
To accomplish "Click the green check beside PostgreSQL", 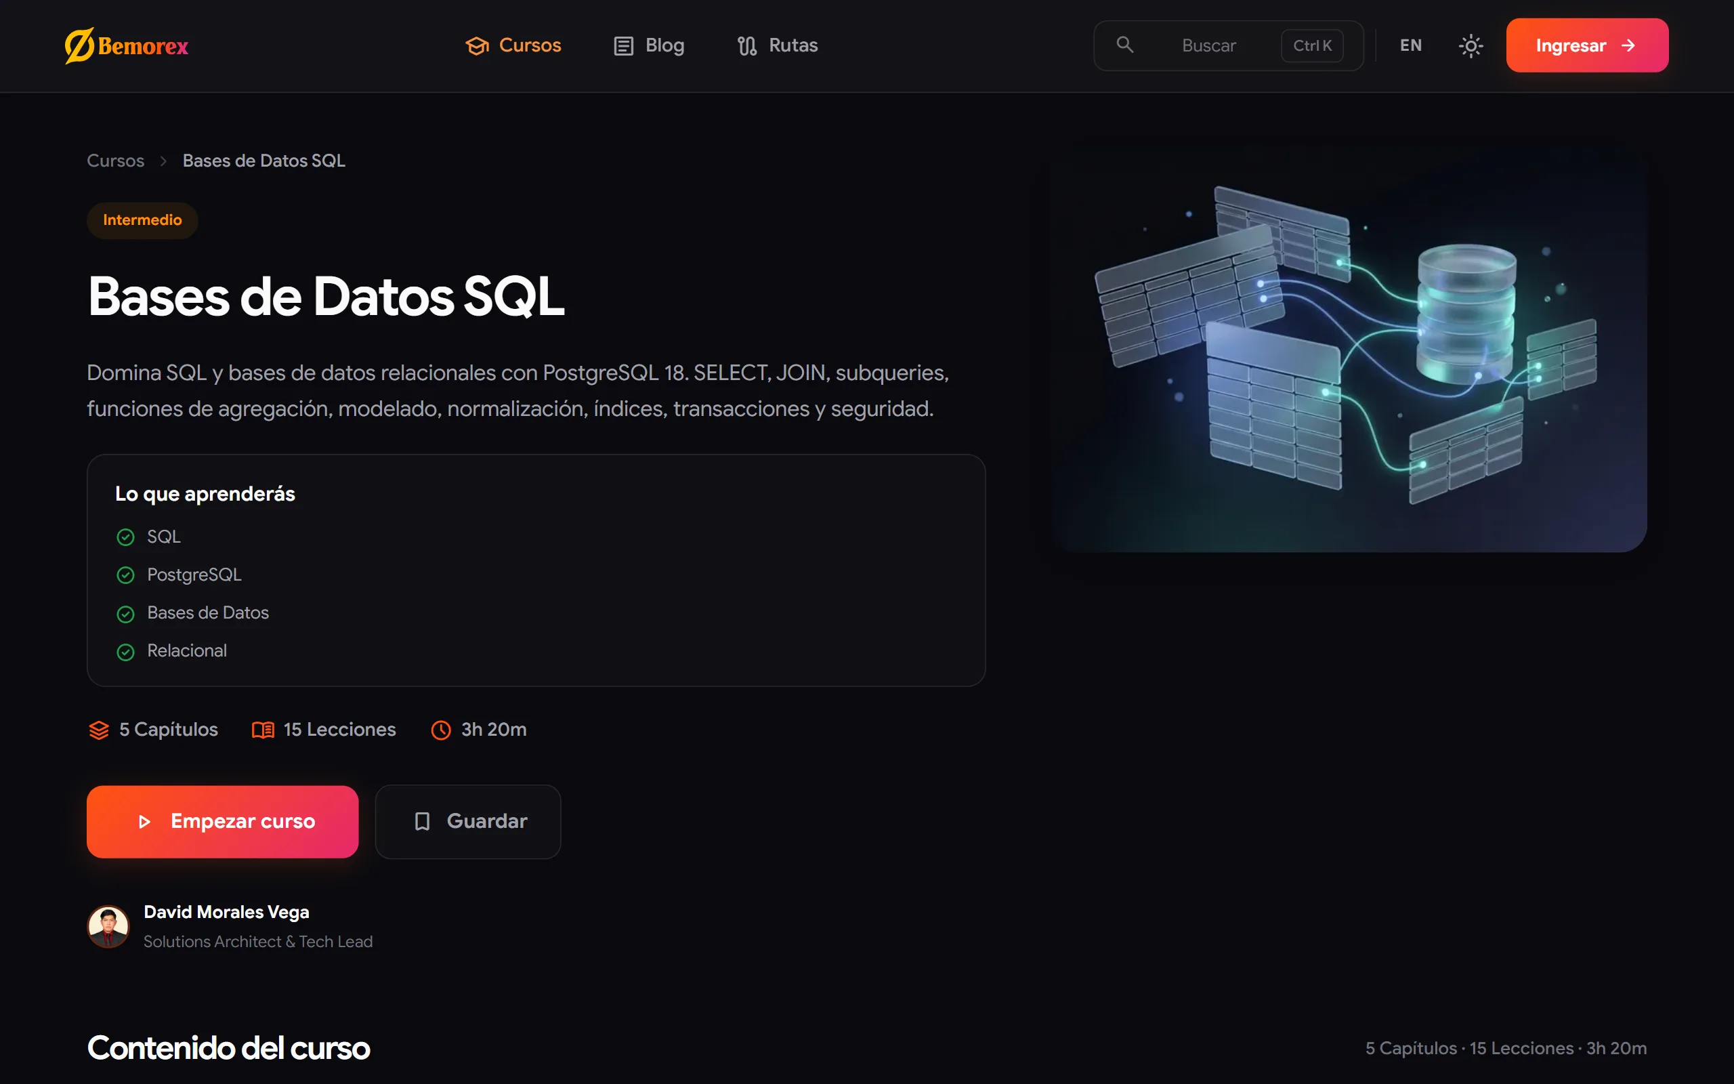I will [x=125, y=575].
